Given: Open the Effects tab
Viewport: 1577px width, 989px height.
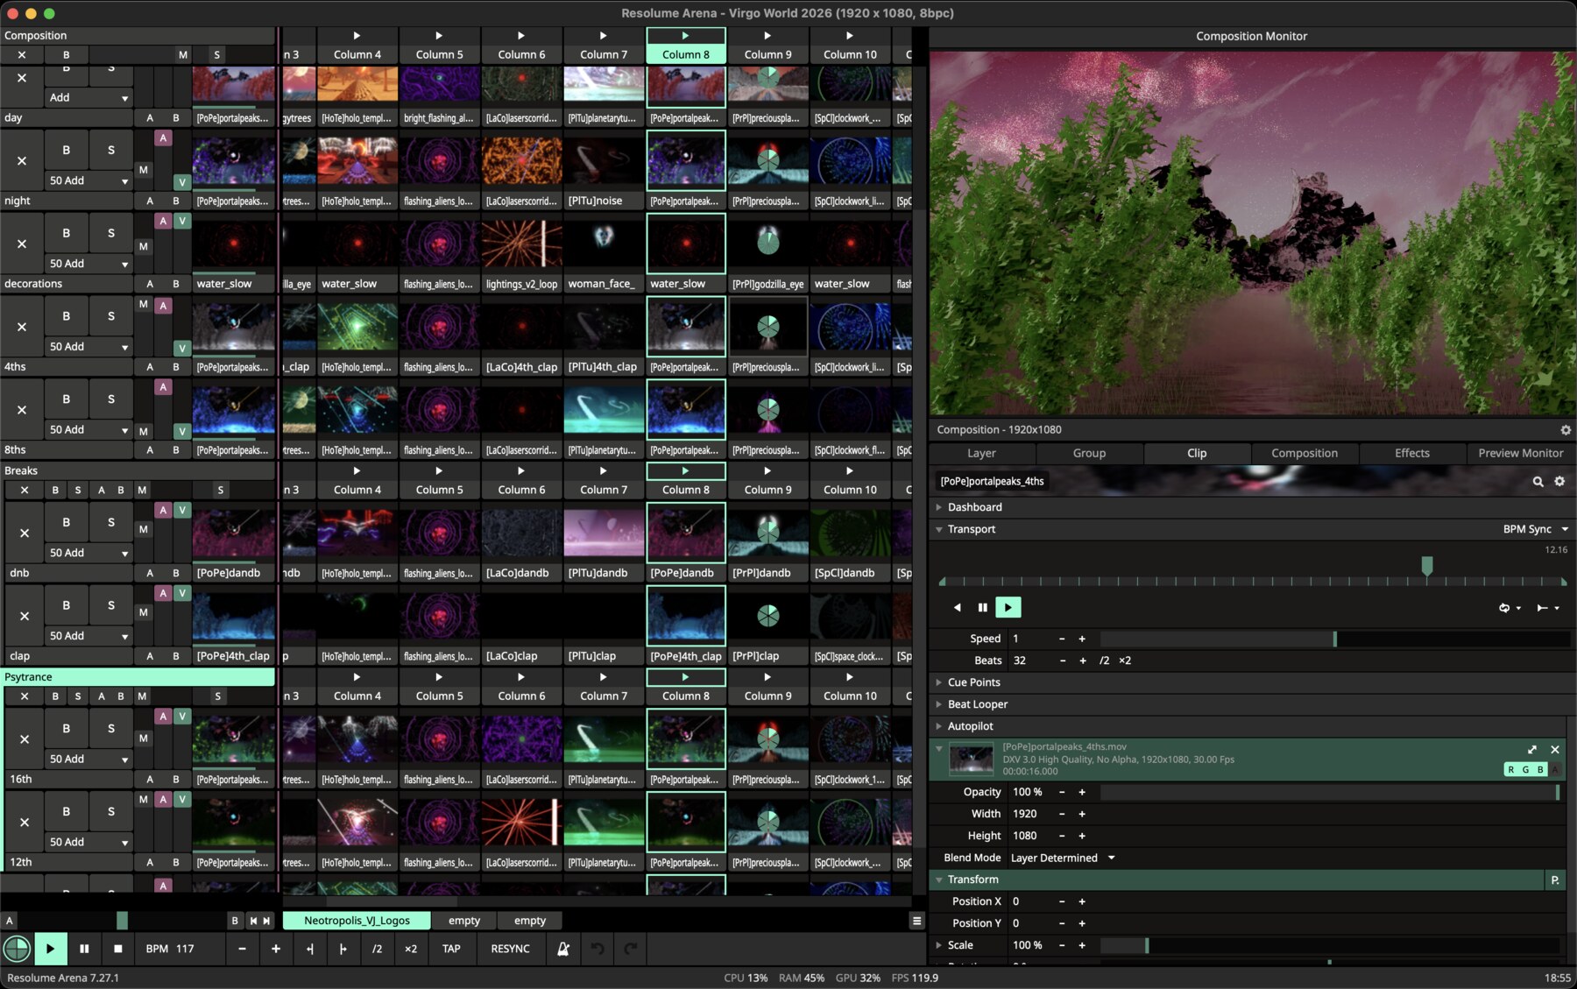Looking at the screenshot, I should 1412,454.
